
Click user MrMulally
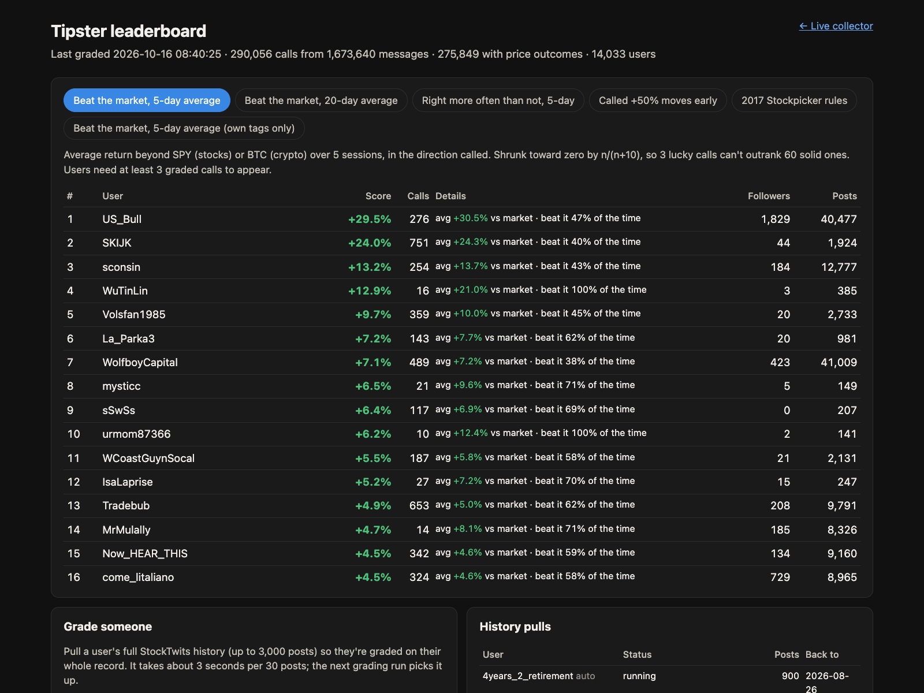[x=126, y=530]
